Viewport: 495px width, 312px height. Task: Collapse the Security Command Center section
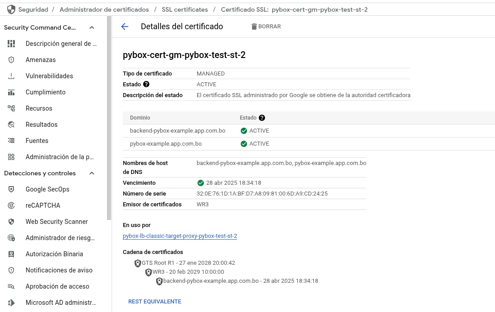pyautogui.click(x=92, y=27)
